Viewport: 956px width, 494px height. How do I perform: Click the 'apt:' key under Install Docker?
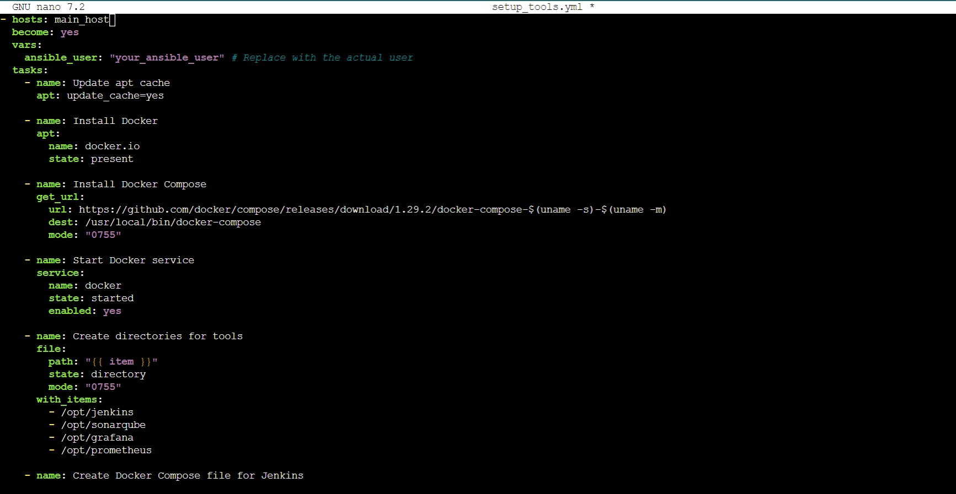coord(49,134)
